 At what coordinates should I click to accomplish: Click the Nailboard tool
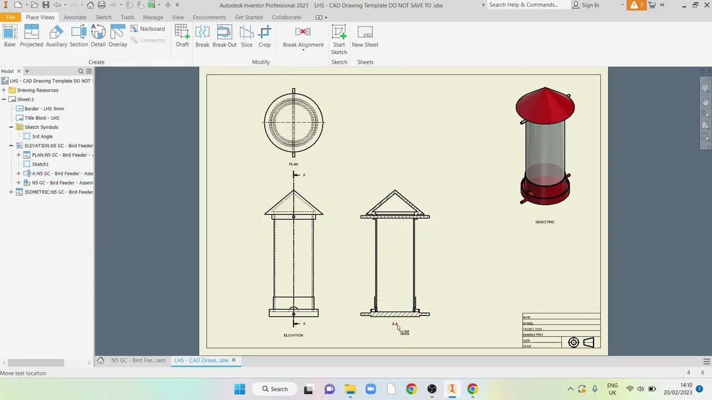[x=147, y=29]
